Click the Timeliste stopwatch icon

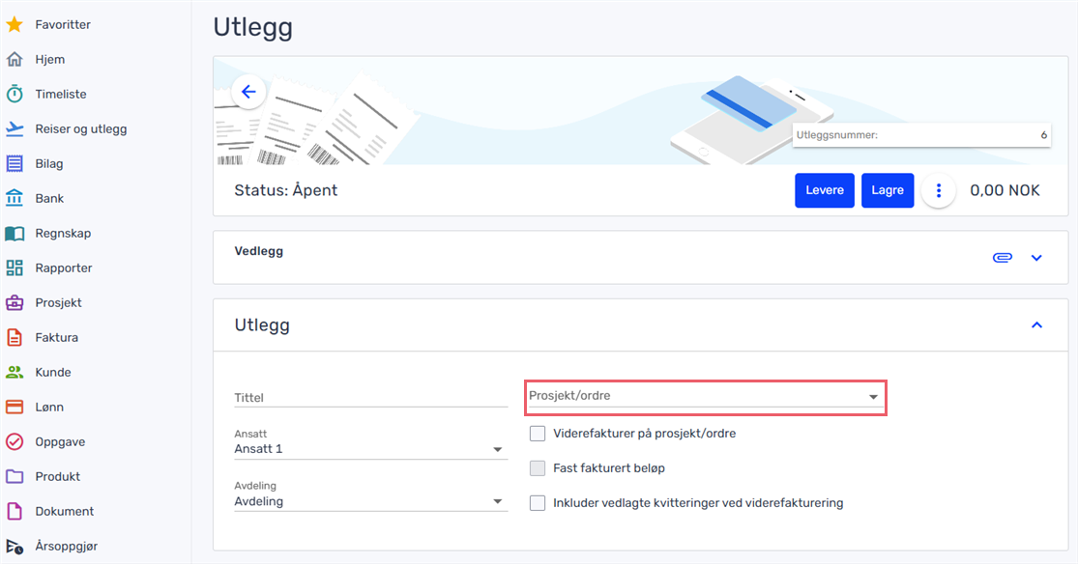15,94
